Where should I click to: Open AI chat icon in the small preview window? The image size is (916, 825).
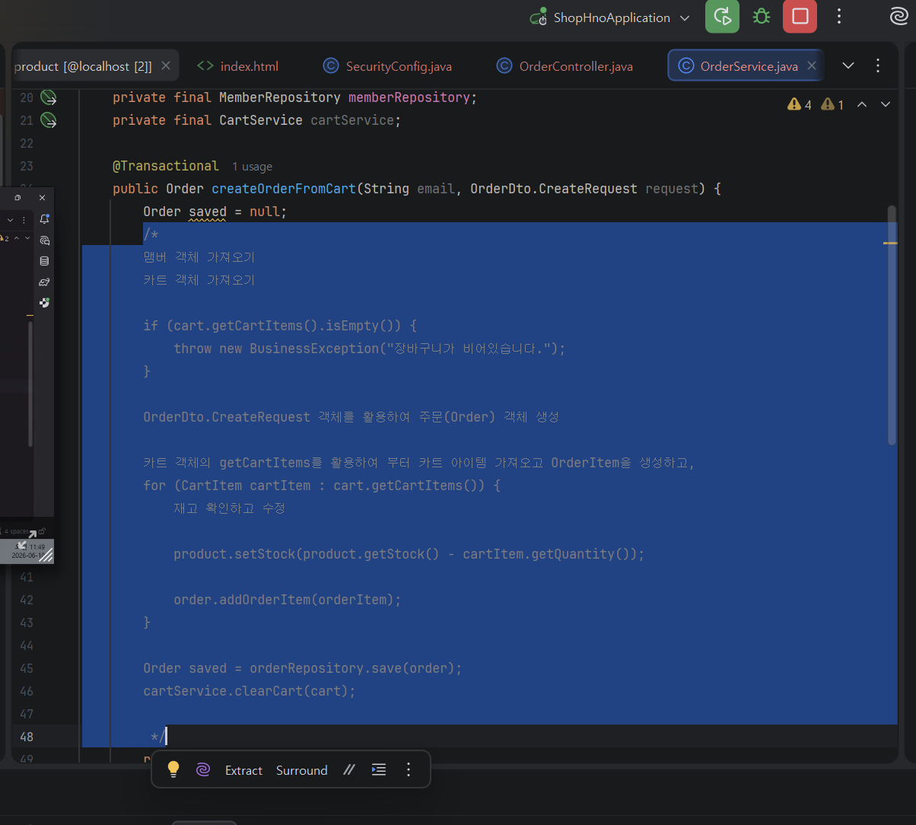coord(44,240)
